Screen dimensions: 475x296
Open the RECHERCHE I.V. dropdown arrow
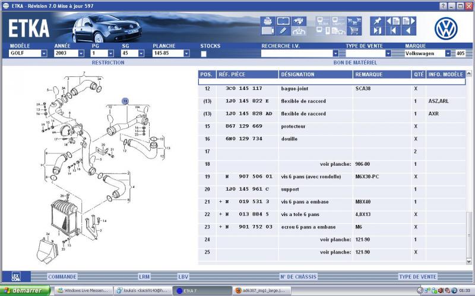click(335, 53)
